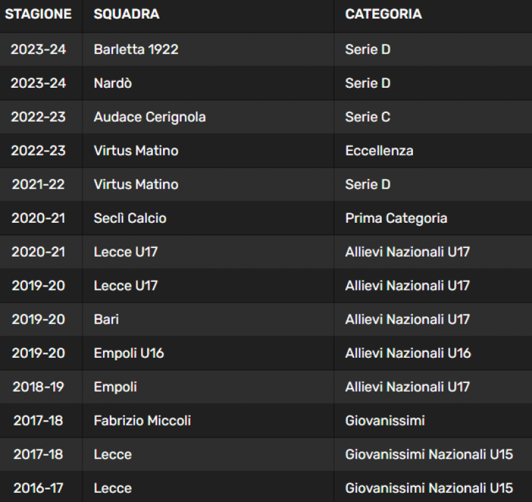Open the Seclì Calcio team entry
This screenshot has height=502, width=532.
click(x=130, y=218)
